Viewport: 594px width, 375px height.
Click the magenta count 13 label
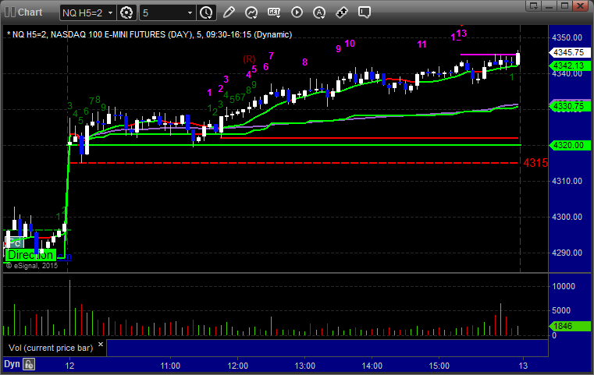click(461, 34)
